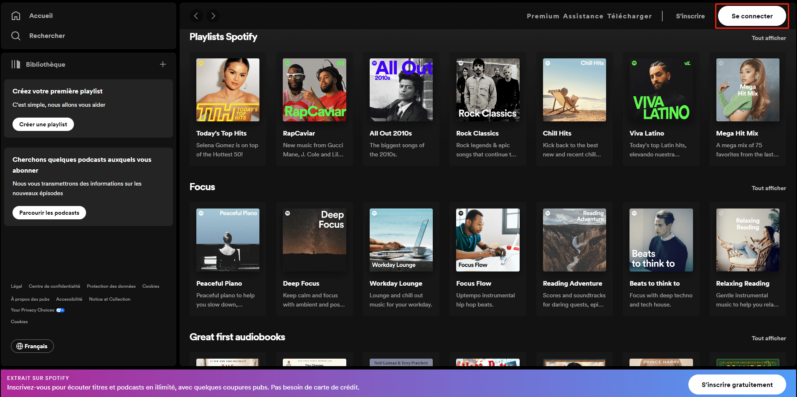The width and height of the screenshot is (797, 397).
Task: Show all Focus playlists via Tout afficher
Action: [769, 188]
